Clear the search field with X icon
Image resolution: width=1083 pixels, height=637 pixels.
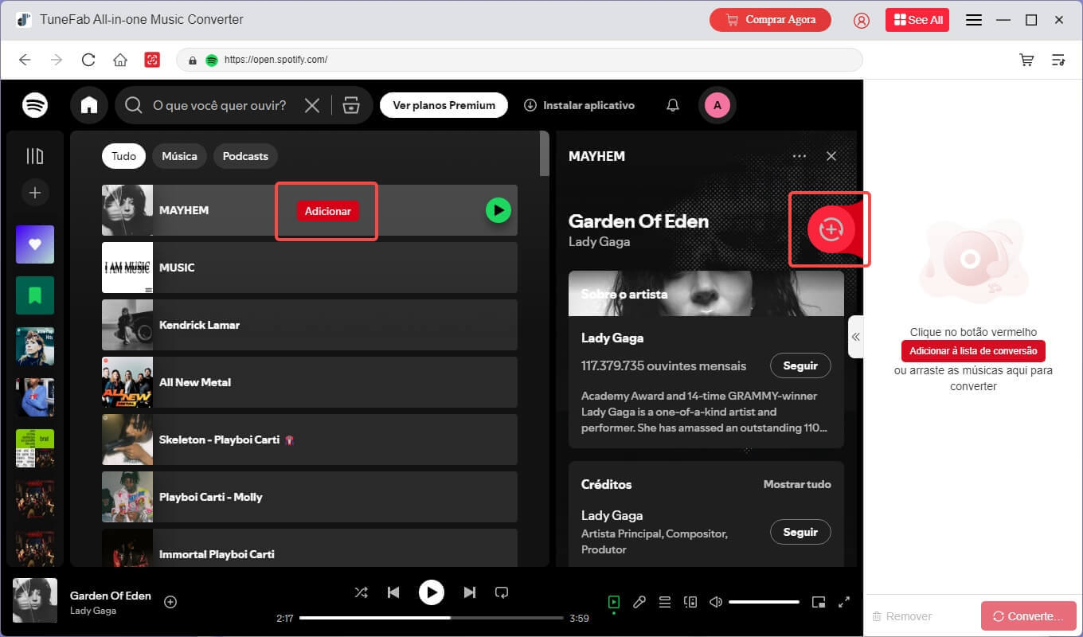pos(313,105)
